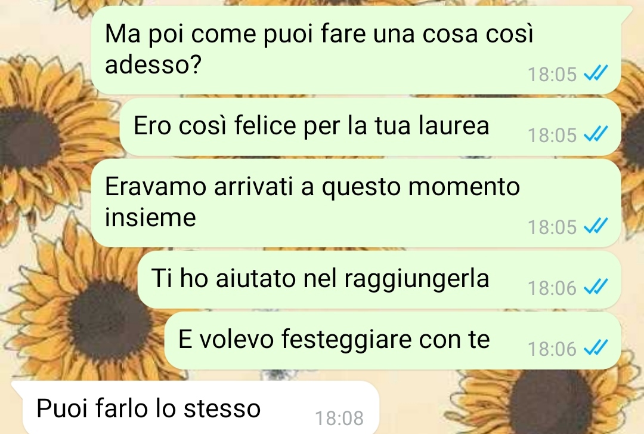Click the 18:05 timestamp on the "adesso?" message
Screen dimensions: 644x434
(552, 75)
